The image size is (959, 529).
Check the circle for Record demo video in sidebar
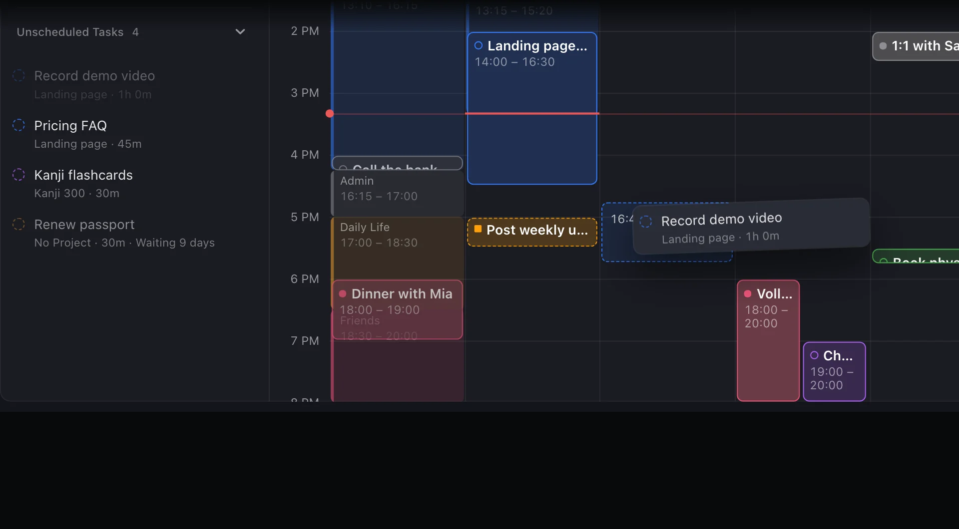[x=18, y=76]
